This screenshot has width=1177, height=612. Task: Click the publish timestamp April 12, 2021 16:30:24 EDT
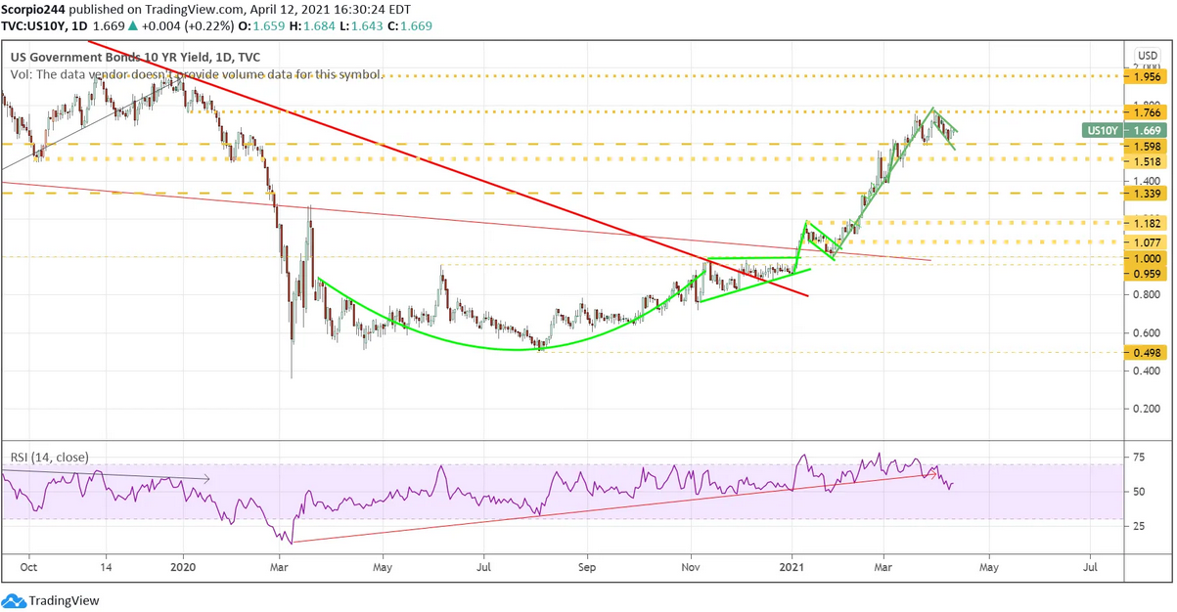point(332,8)
